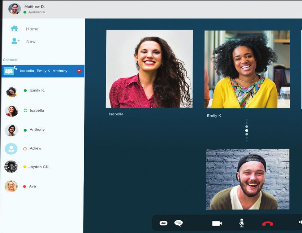302x233 pixels.
Task: Open Ava in contacts list
Action: [x=33, y=186]
